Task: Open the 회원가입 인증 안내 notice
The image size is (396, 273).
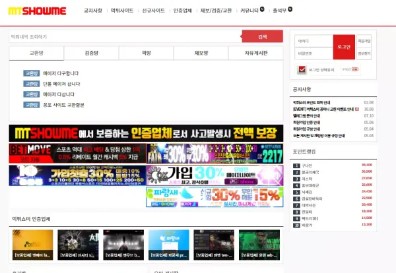Action: (306, 123)
